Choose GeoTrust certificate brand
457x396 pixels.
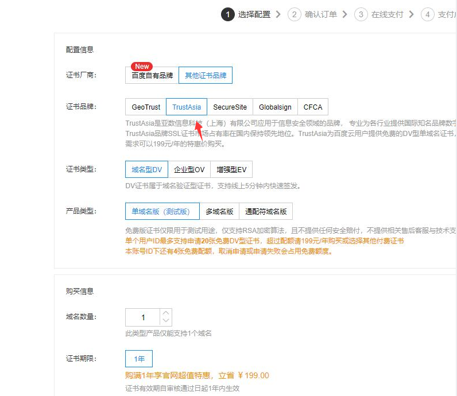146,107
